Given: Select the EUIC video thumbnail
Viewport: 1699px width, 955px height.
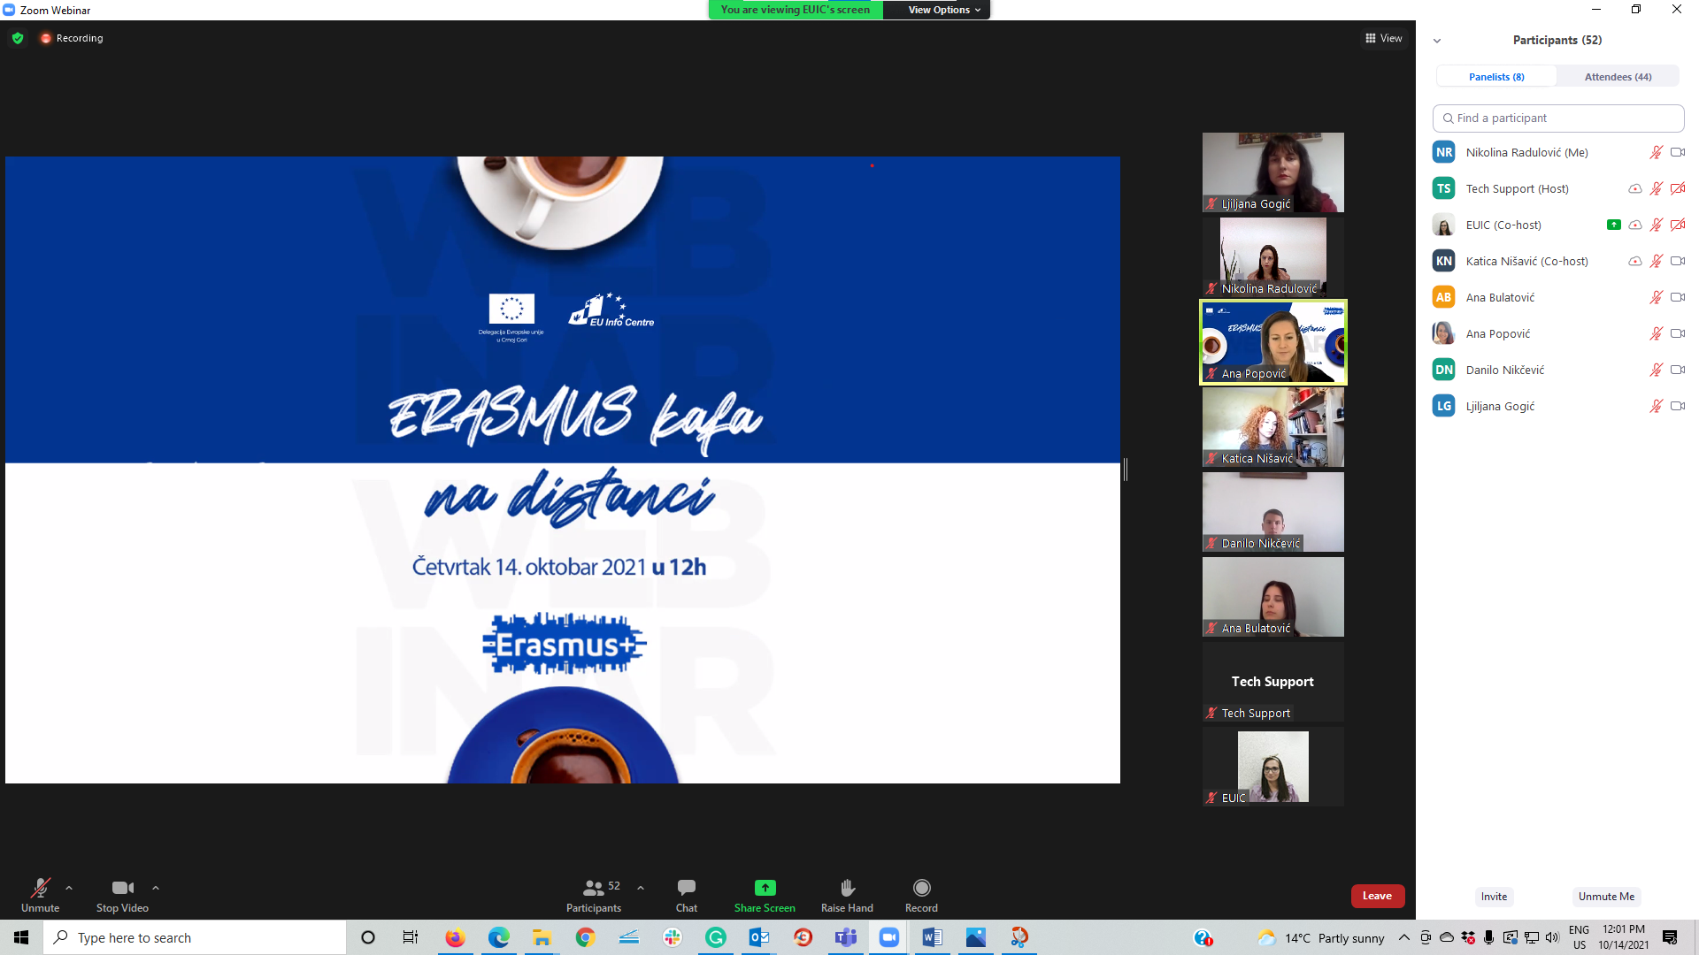Looking at the screenshot, I should coord(1272,767).
